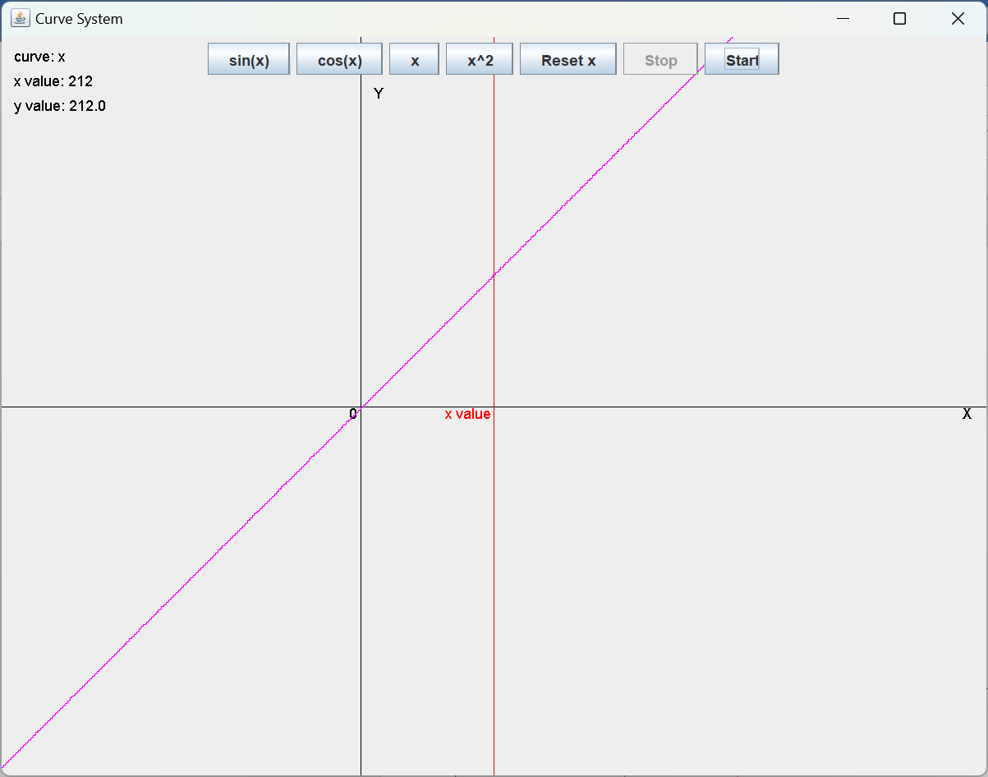Click the origin point labeled 0

pyautogui.click(x=353, y=414)
